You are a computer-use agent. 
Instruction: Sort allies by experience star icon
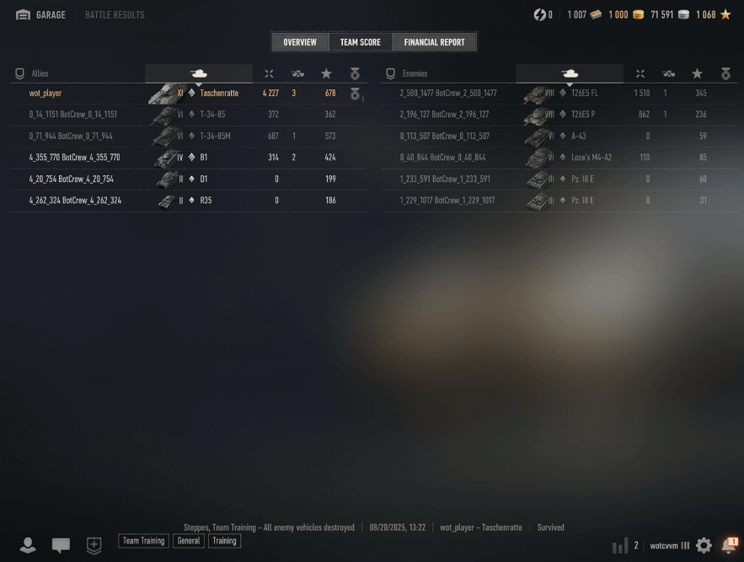tap(326, 73)
